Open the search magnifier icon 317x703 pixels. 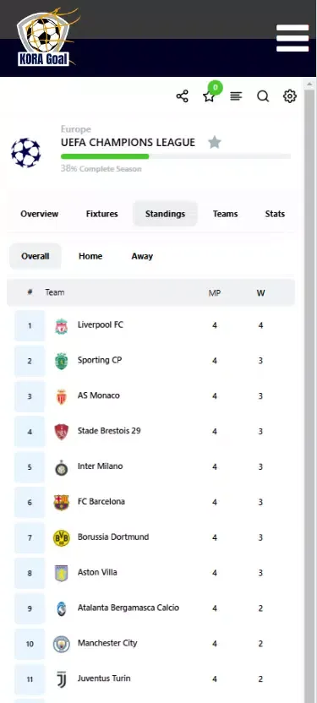(263, 96)
